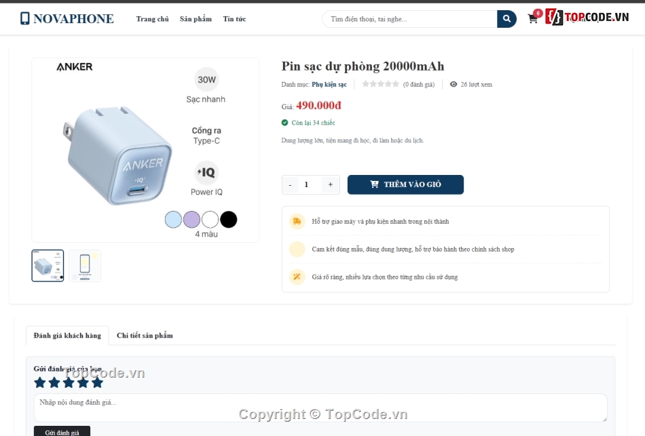645x436 pixels.
Task: Click the green stock checkmark icon
Action: tap(284, 123)
